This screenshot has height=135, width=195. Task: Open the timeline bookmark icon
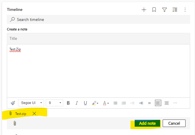154,10
